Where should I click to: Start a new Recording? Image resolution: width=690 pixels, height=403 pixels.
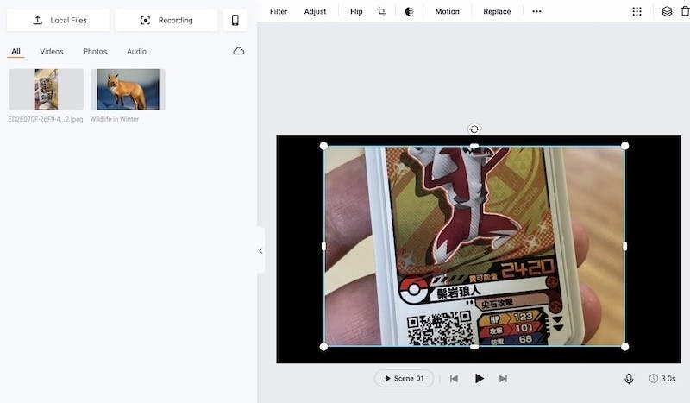click(166, 20)
